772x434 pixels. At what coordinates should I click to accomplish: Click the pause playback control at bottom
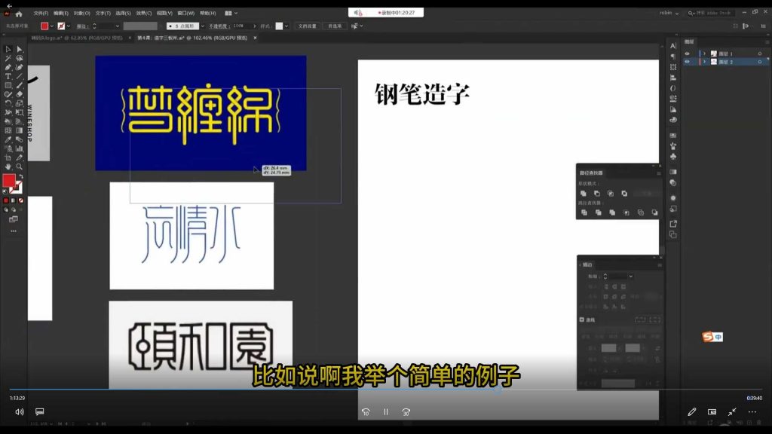tap(385, 412)
